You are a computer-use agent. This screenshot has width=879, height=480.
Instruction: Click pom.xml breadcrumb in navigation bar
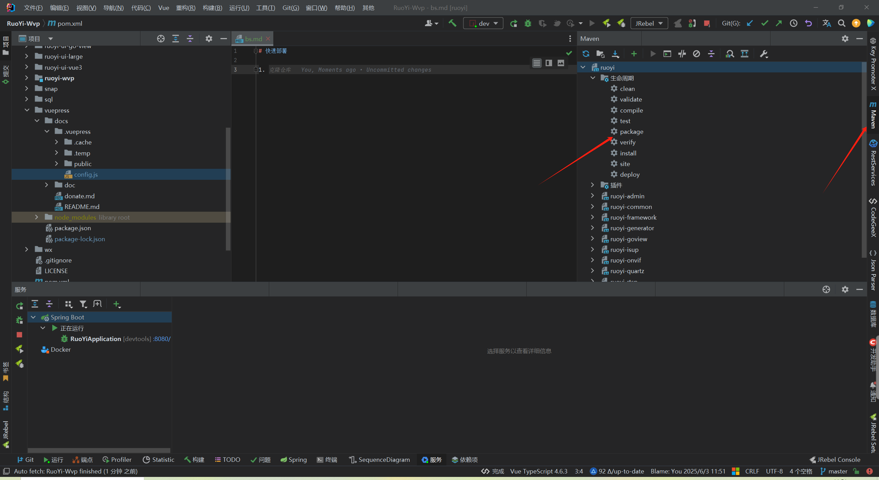(65, 23)
